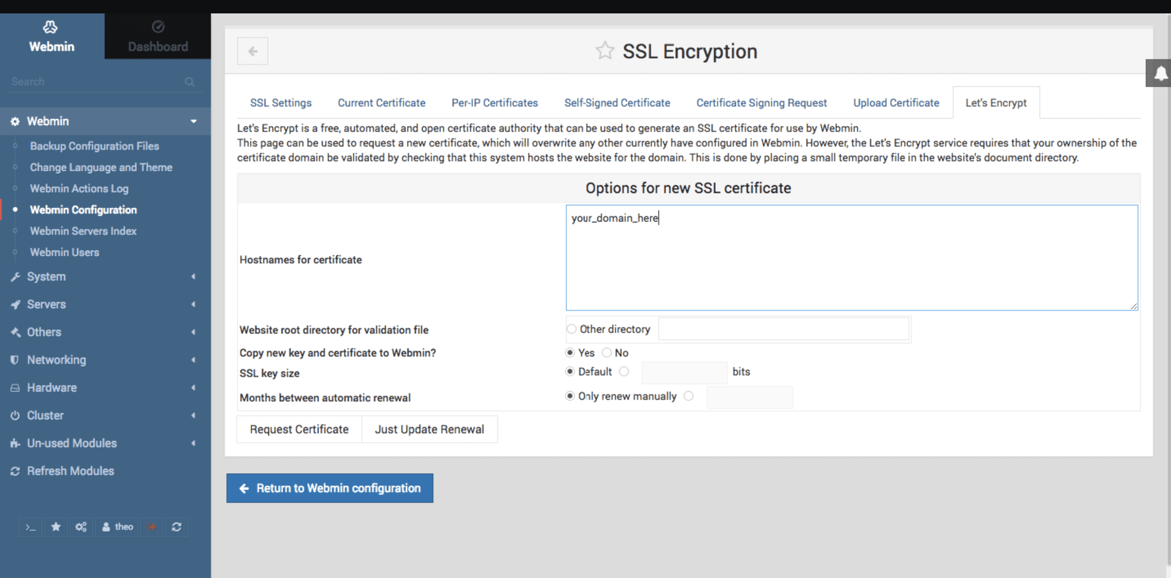
Task: Open Webmin Servers Index
Action: [x=83, y=231]
